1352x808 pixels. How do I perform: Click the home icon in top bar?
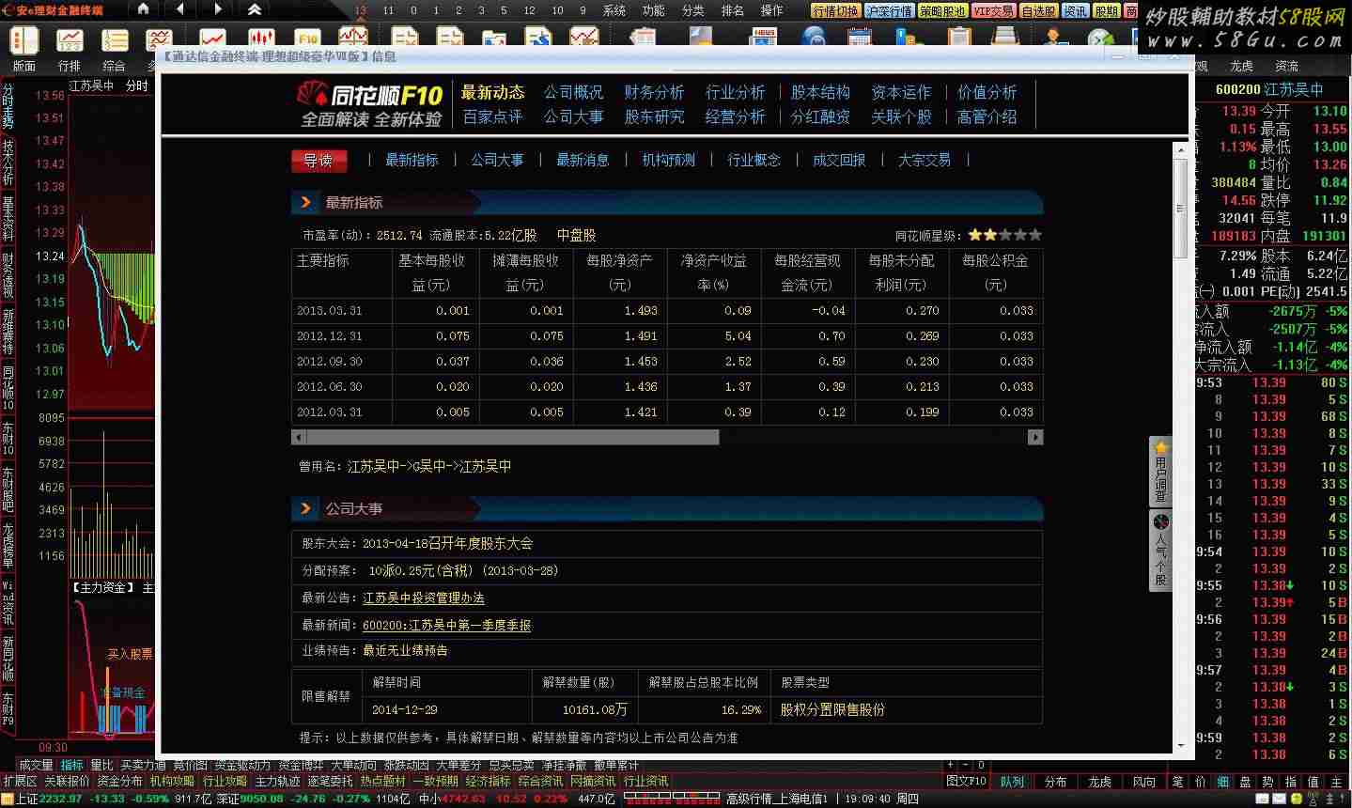click(x=143, y=9)
